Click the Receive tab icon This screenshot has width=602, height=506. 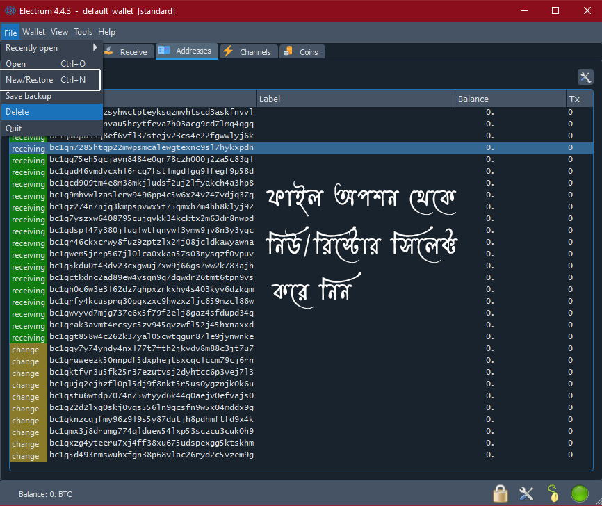tap(109, 51)
